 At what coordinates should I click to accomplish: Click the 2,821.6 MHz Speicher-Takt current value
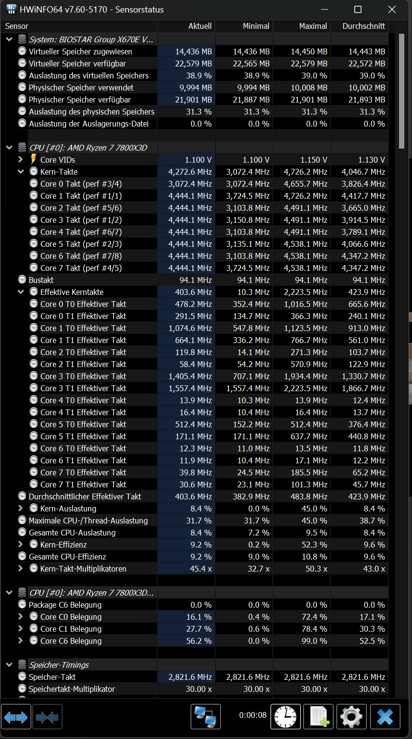(190, 676)
